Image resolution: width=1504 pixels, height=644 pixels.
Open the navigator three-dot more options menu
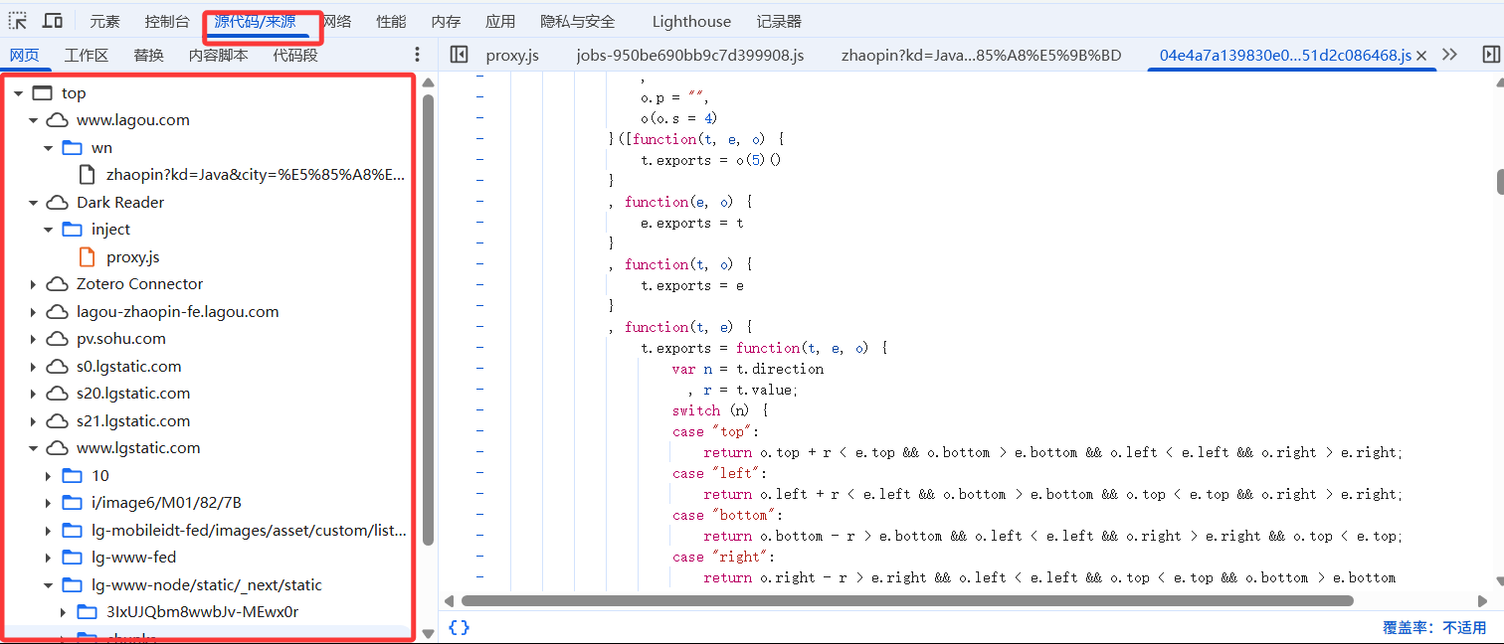coord(417,55)
